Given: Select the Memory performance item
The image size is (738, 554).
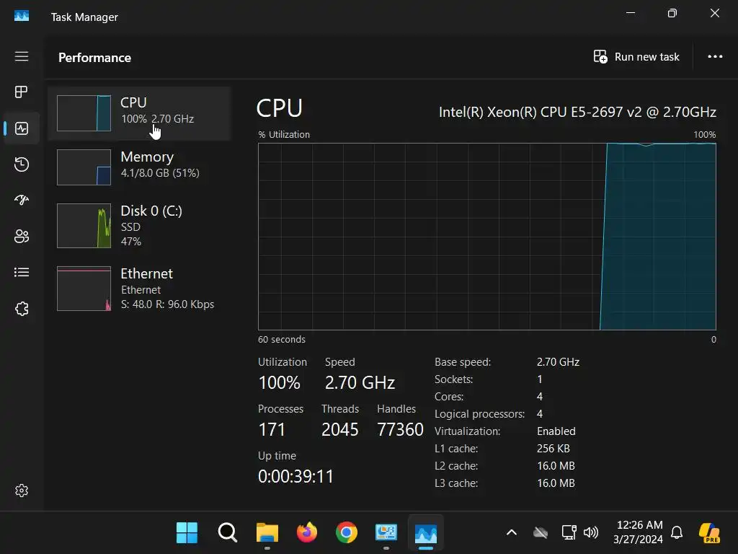Looking at the screenshot, I should [139, 167].
